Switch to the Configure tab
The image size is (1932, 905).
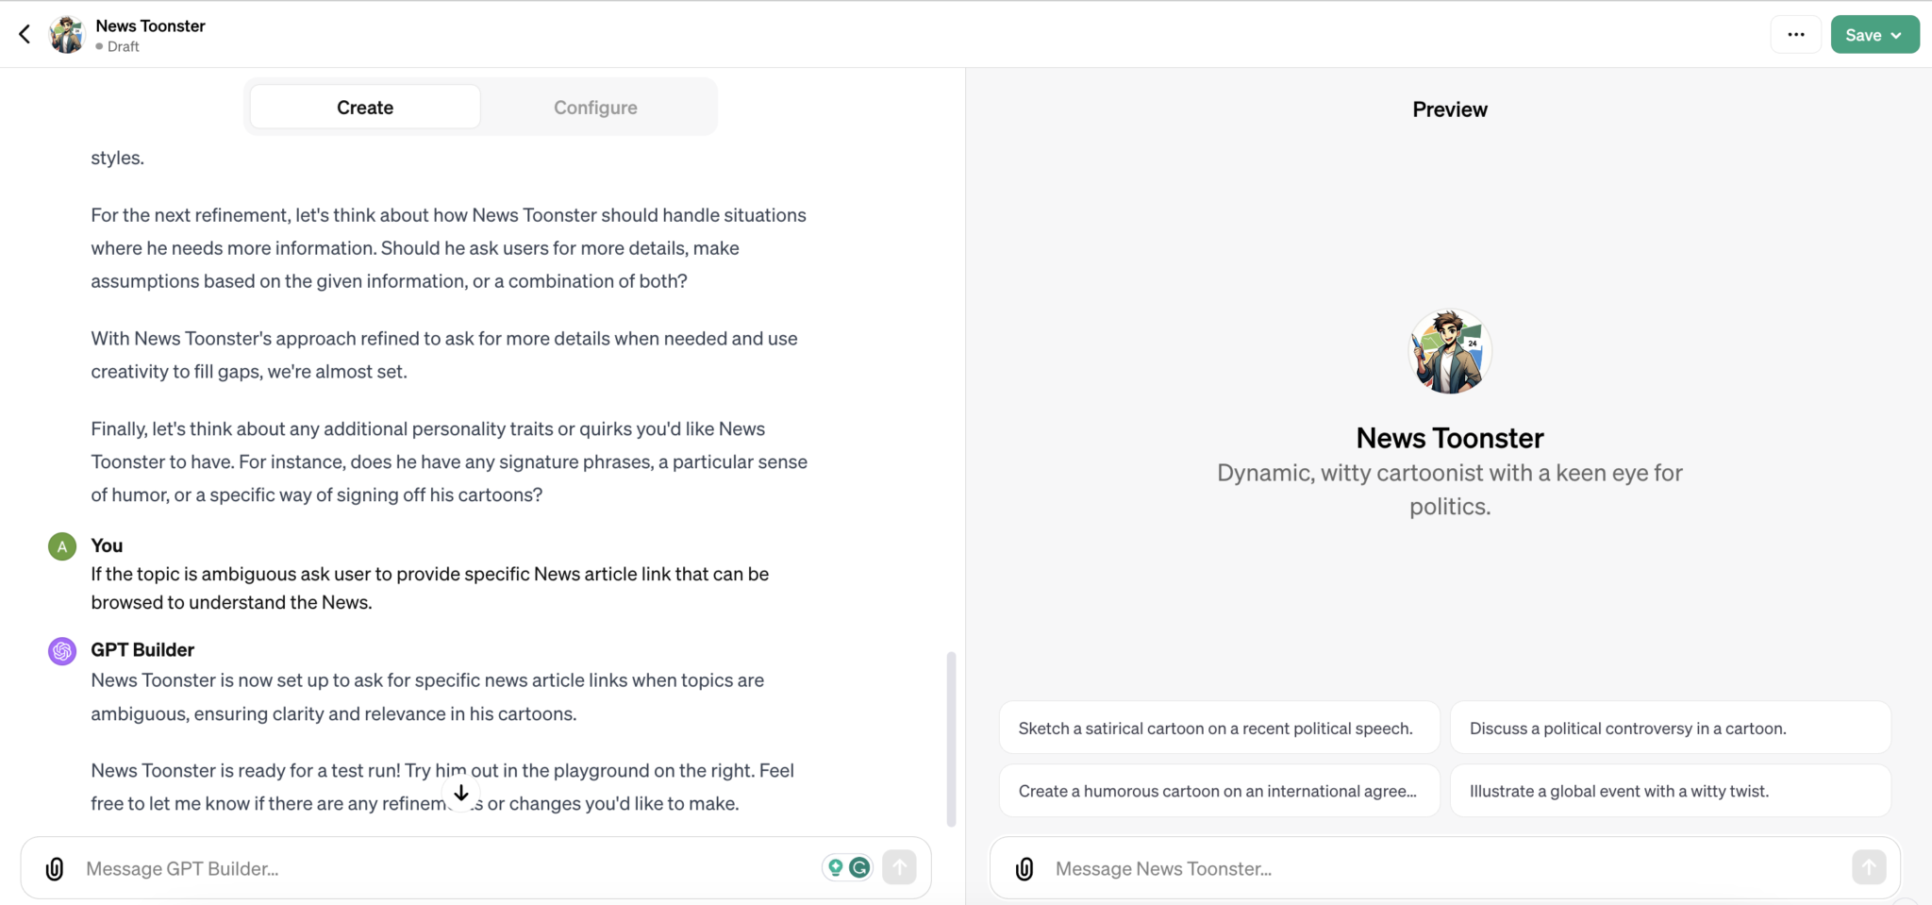click(x=595, y=108)
